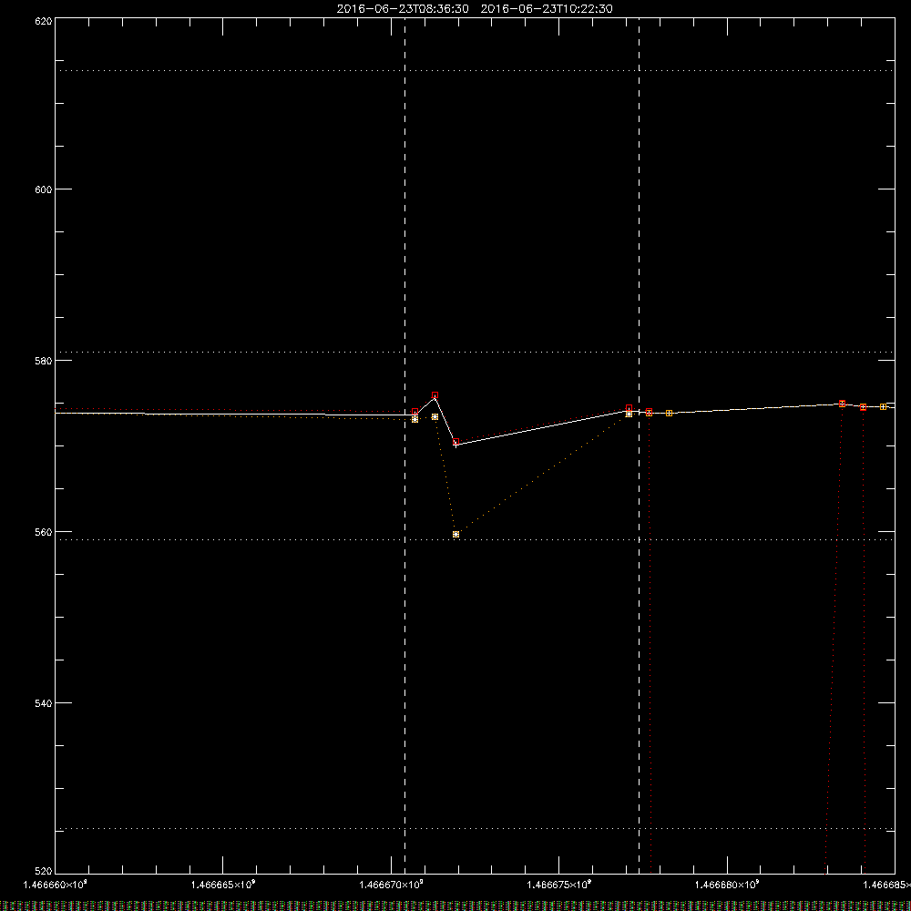Select the orange marker nearest the plot's right edge
911x911 pixels.
tap(883, 406)
